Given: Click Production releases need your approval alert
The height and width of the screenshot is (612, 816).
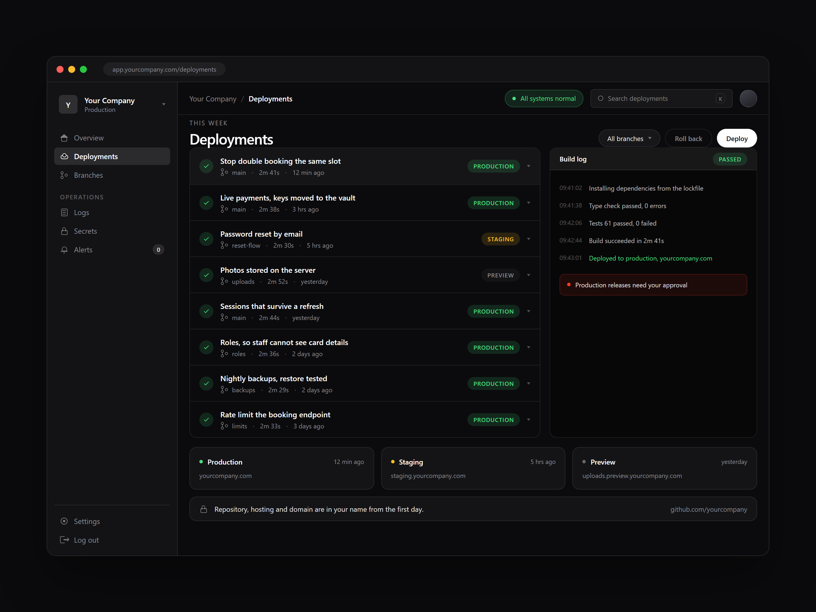Looking at the screenshot, I should click(x=653, y=285).
